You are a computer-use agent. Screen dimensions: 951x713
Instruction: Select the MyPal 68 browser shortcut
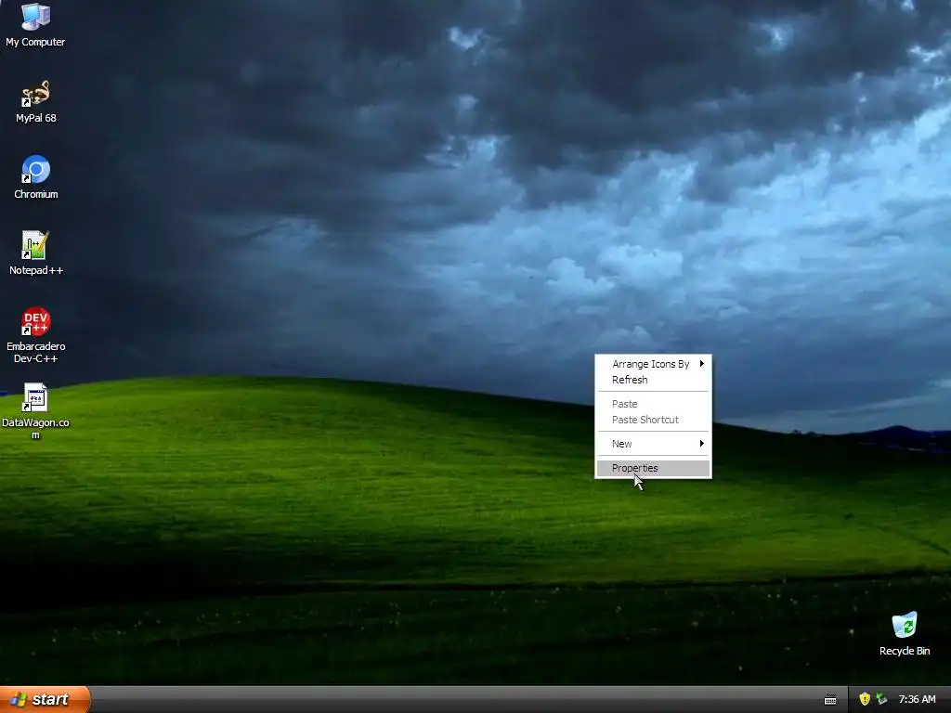36,101
